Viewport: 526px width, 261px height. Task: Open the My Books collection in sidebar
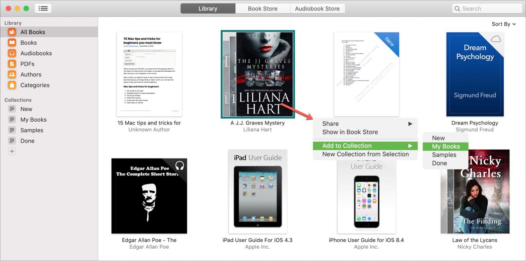[49, 120]
